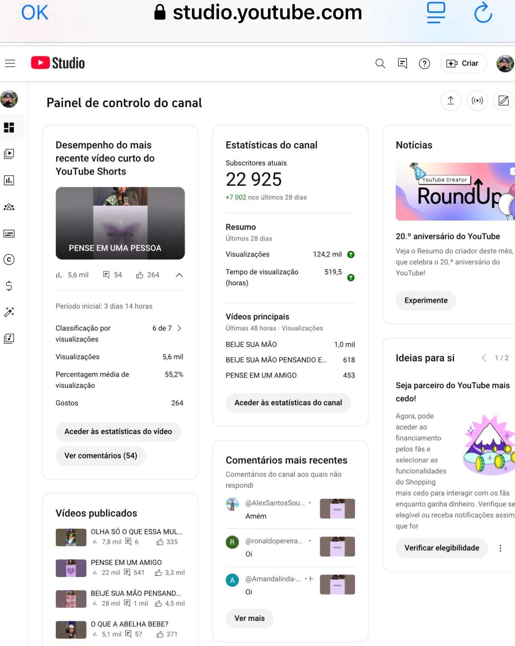Click the 264 likes thumbs-up icon
The image size is (515, 646).
pos(140,275)
